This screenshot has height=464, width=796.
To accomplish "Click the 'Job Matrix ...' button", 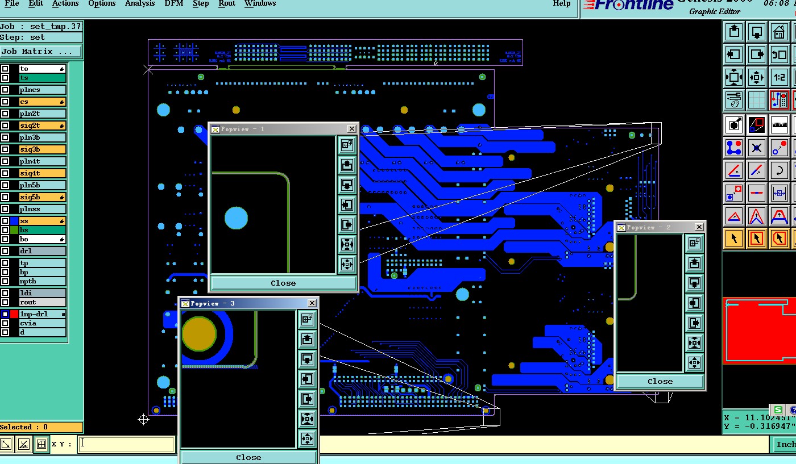I will point(41,51).
